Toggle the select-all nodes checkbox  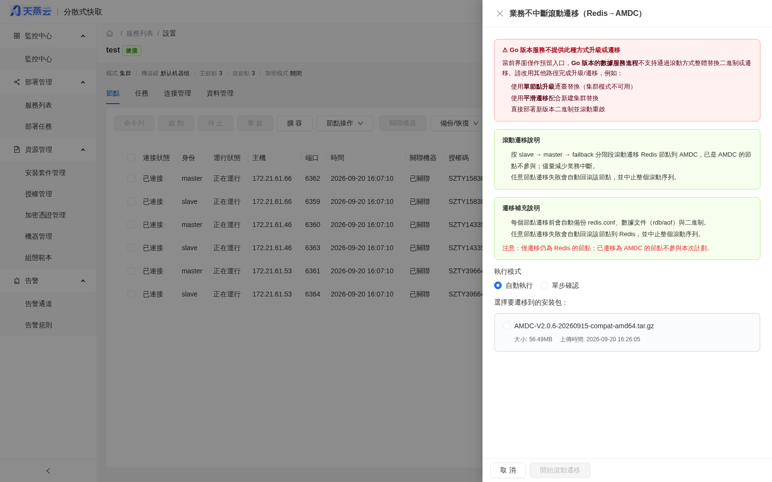click(131, 158)
